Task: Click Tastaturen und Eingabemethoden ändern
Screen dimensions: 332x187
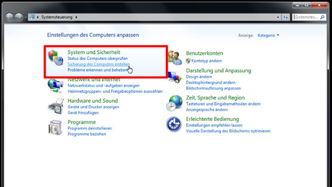Action: pyautogui.click(x=223, y=104)
